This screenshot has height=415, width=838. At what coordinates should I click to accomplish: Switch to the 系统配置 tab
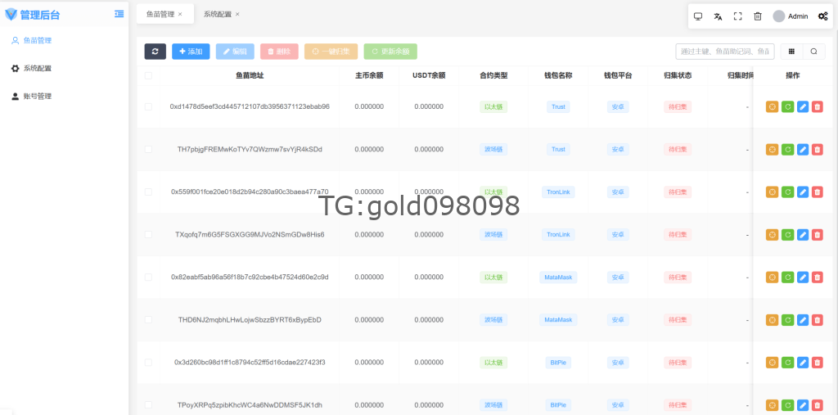(x=217, y=15)
